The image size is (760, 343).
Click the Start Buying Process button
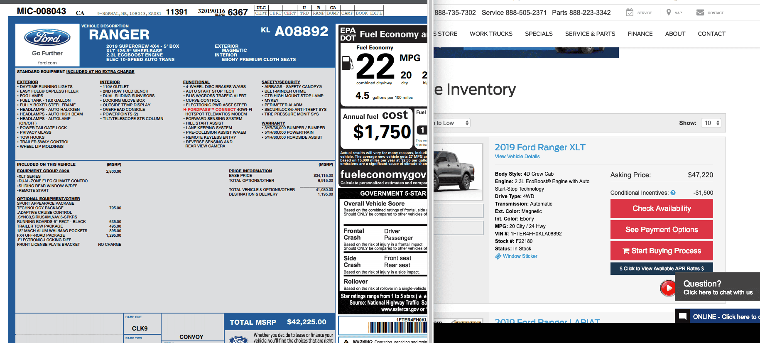662,251
